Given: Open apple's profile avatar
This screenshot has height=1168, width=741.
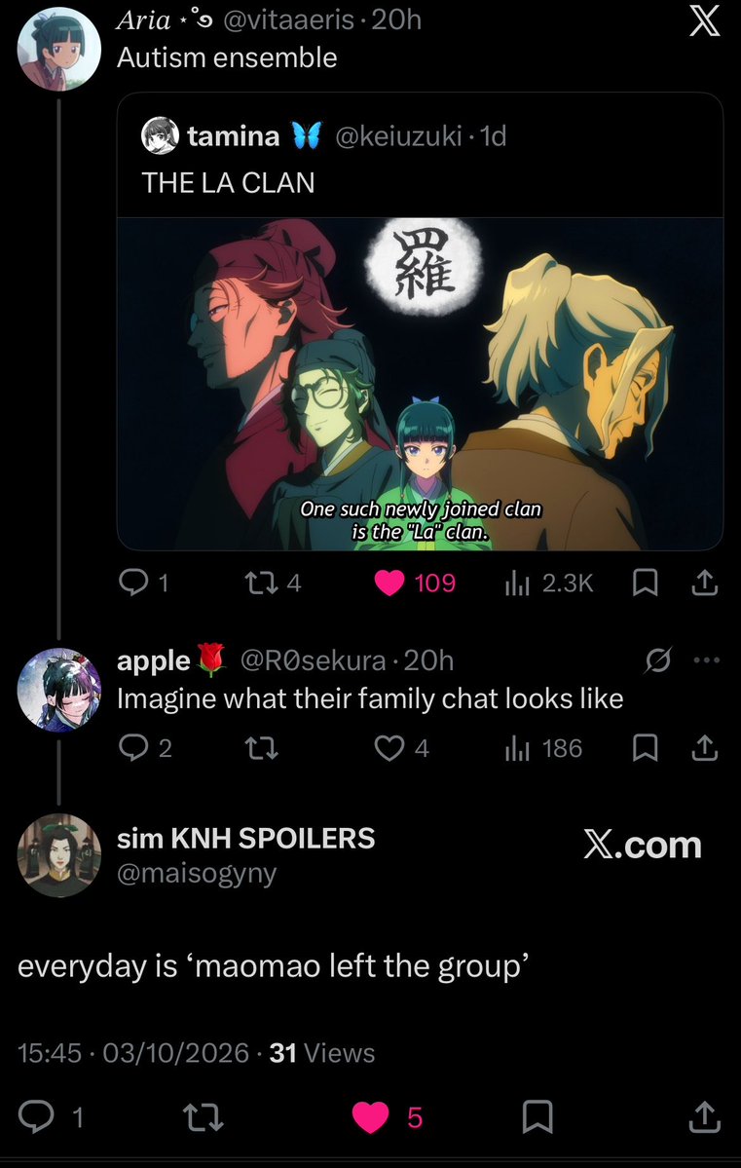Looking at the screenshot, I should point(58,690).
